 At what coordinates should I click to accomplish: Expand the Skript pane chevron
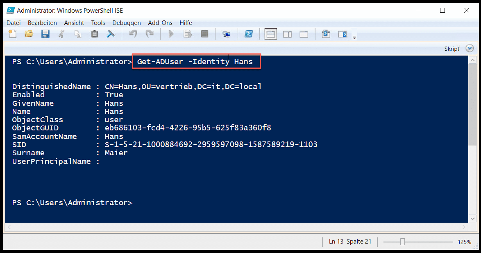[x=470, y=48]
